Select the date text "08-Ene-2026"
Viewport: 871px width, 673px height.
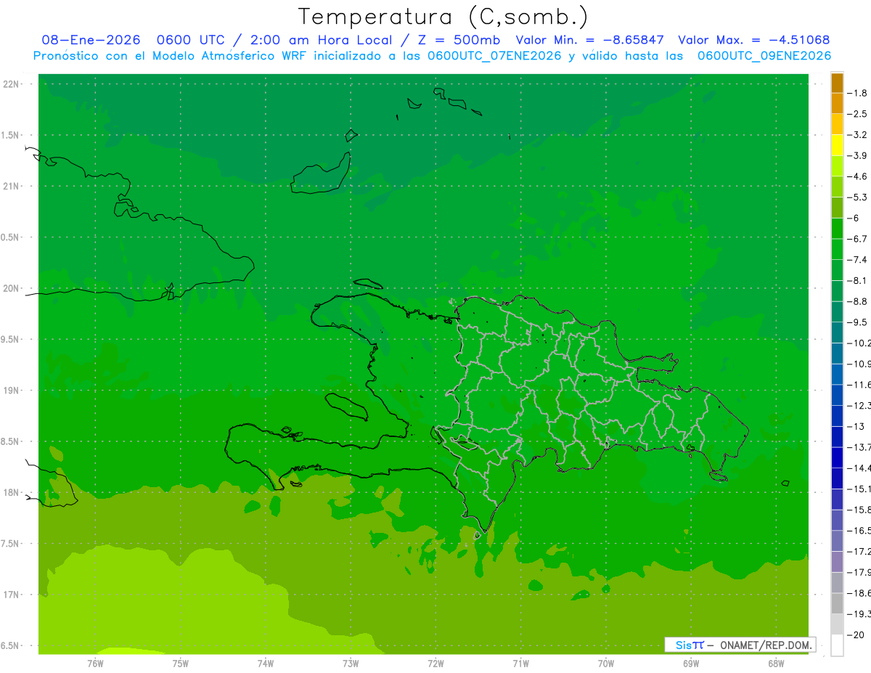91,41
